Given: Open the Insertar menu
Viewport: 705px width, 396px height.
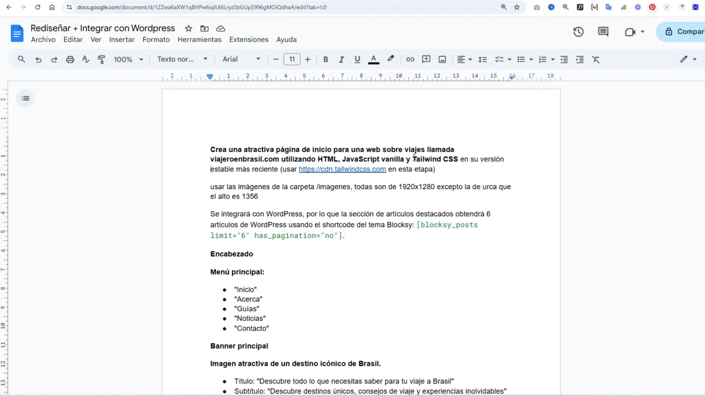Looking at the screenshot, I should point(122,39).
